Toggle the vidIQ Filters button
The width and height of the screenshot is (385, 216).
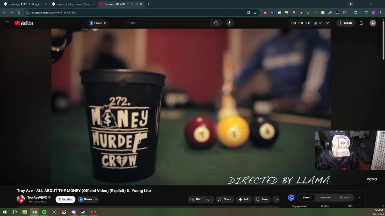(98, 23)
